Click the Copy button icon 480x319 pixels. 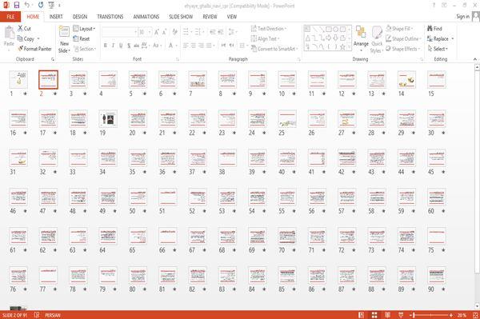[20, 38]
